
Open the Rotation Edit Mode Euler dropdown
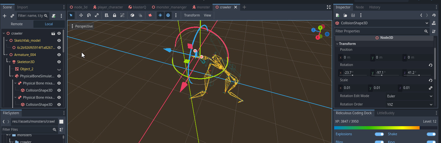point(409,96)
